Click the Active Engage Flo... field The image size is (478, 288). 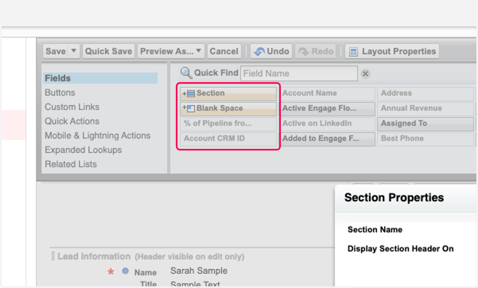327,108
